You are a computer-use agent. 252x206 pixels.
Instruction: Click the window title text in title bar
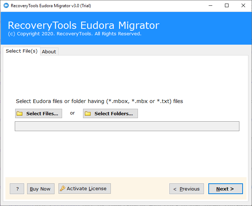(x=51, y=6)
